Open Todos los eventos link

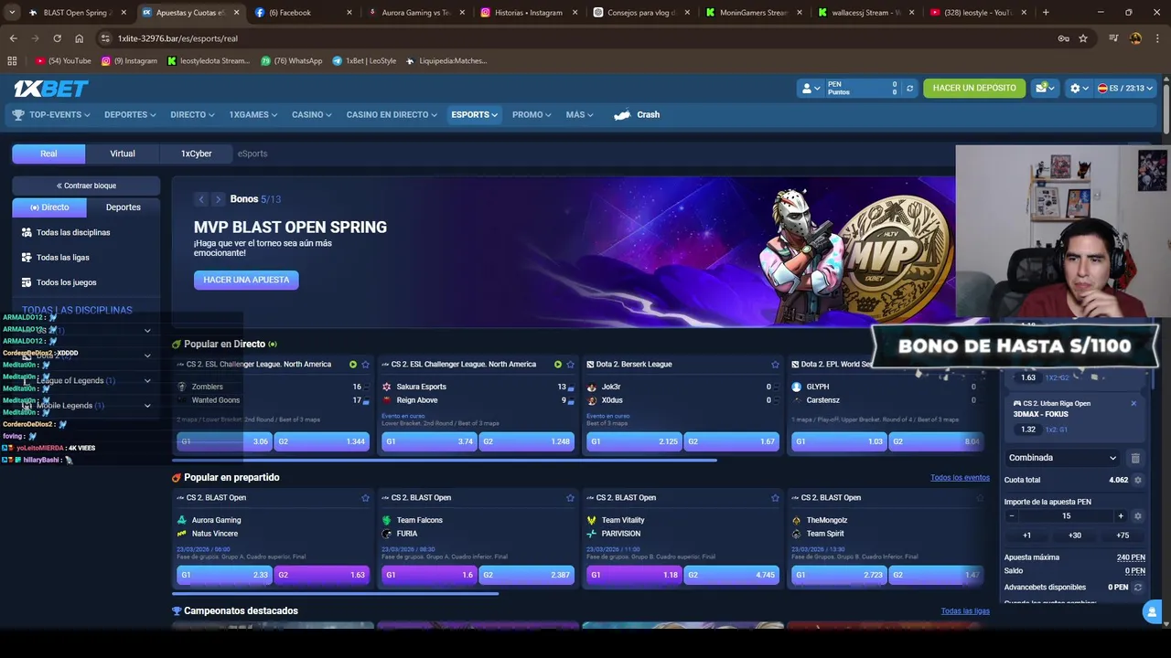960,478
